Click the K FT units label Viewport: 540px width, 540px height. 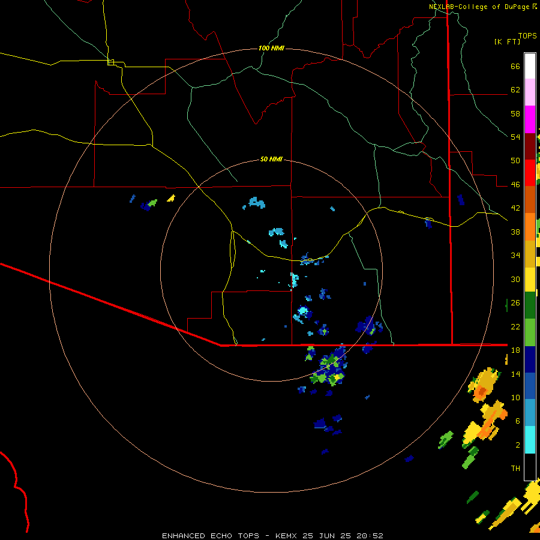507,41
